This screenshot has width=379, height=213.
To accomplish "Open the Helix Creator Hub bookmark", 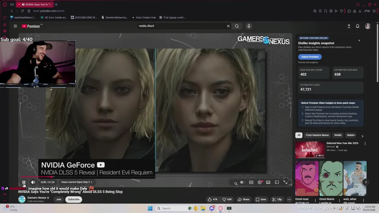I will pos(144,17).
